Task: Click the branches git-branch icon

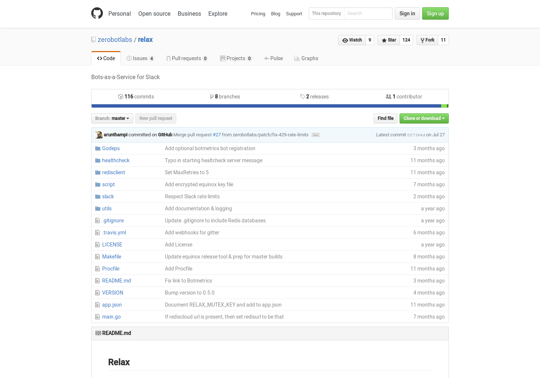Action: pos(212,97)
